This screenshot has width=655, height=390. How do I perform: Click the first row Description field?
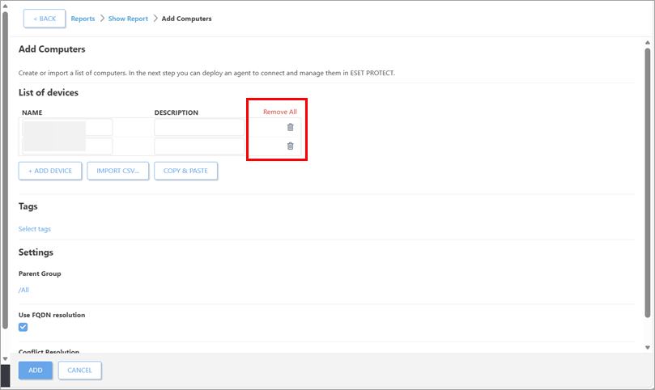(198, 128)
